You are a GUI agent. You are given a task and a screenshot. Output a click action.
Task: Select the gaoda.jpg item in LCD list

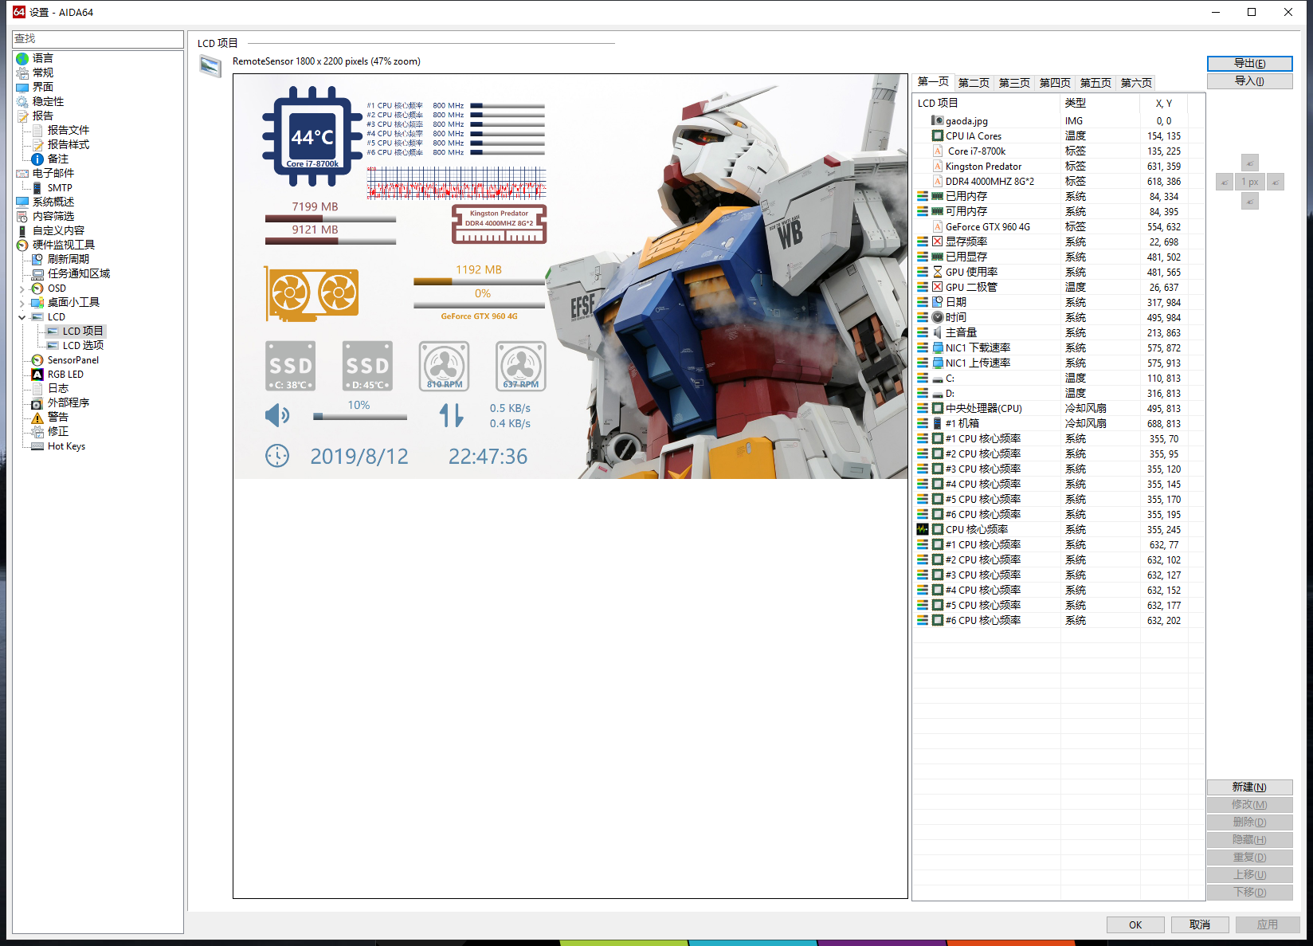tap(968, 120)
